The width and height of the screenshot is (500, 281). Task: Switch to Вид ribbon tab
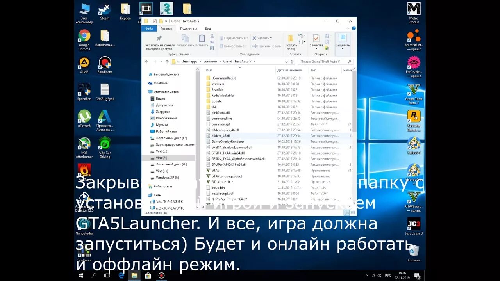pyautogui.click(x=208, y=28)
